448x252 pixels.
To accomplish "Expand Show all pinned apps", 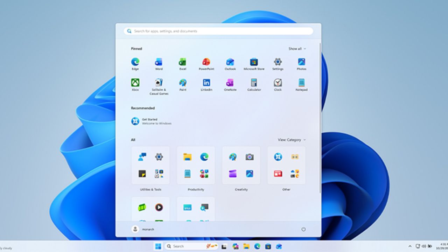I will click(x=296, y=49).
